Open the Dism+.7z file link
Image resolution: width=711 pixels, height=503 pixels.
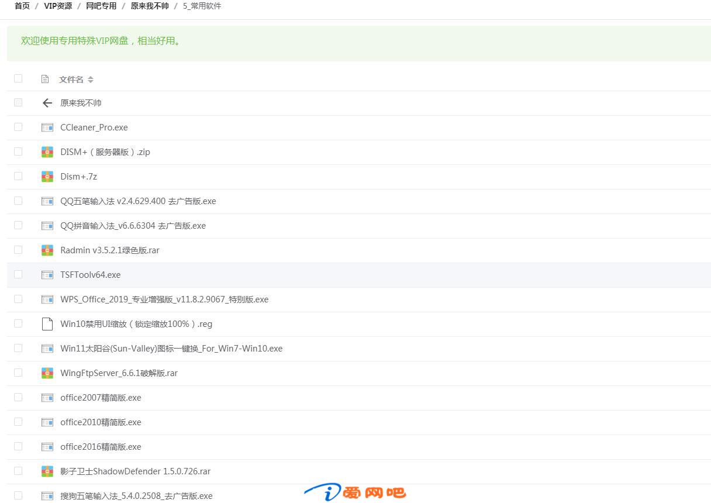(79, 177)
